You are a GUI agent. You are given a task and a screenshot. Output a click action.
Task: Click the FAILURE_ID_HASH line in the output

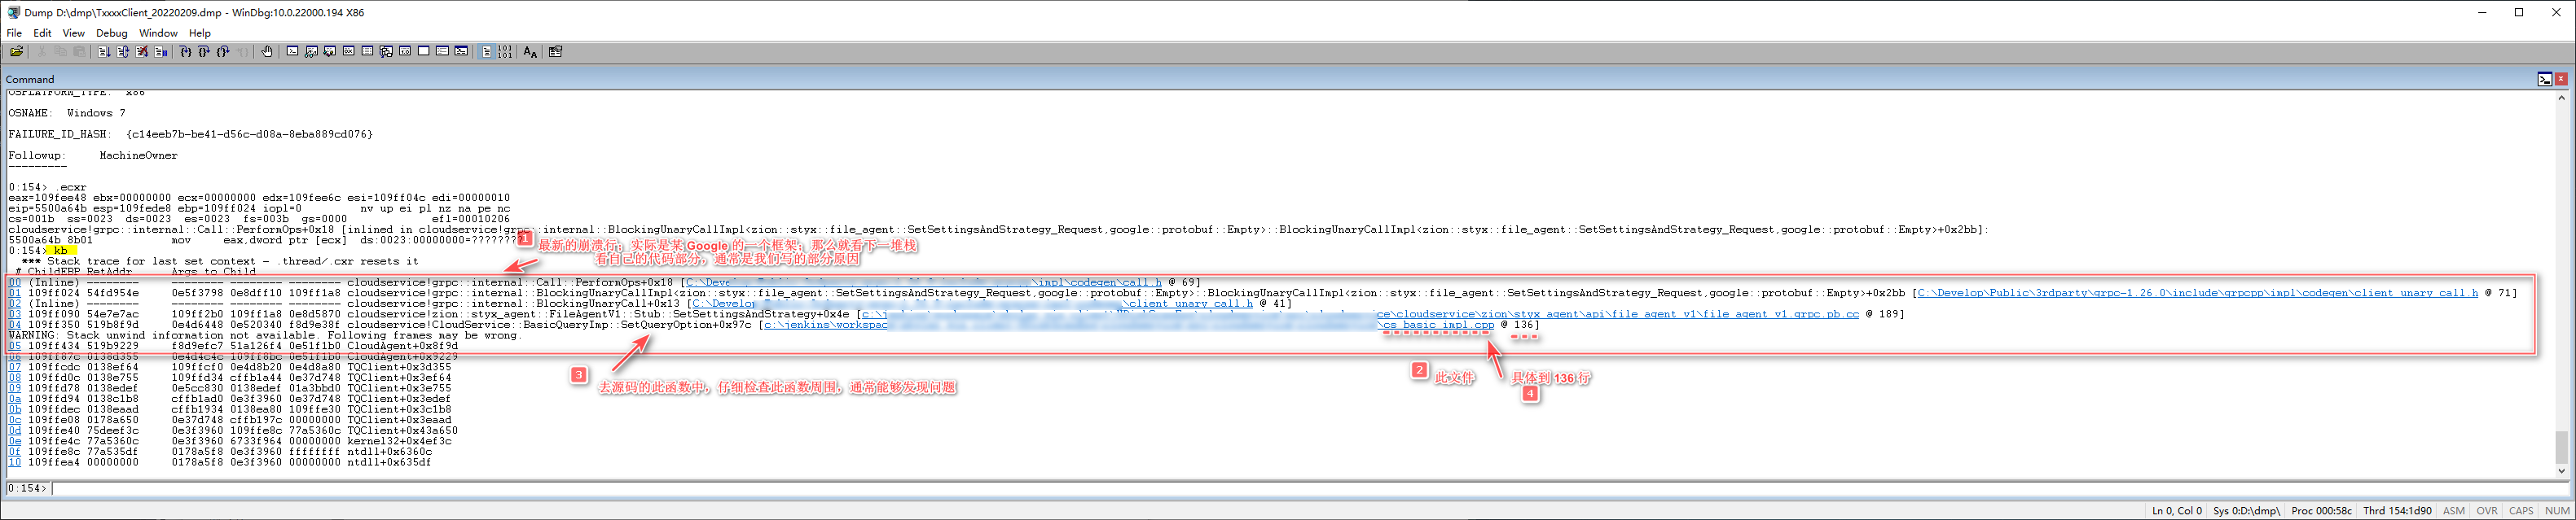point(190,133)
